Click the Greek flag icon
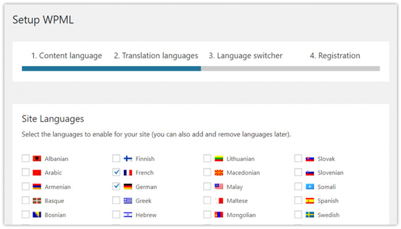This screenshot has width=401, height=229. point(128,201)
